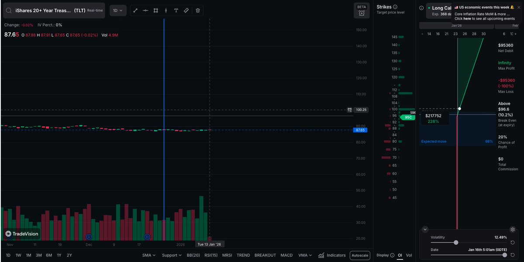
Task: Open the 1D interval dropdown
Action: 118,10
